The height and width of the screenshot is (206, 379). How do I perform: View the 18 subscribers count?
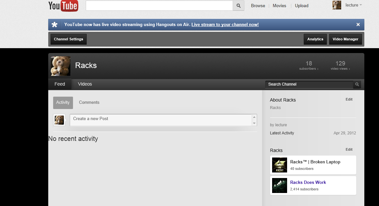(x=309, y=65)
